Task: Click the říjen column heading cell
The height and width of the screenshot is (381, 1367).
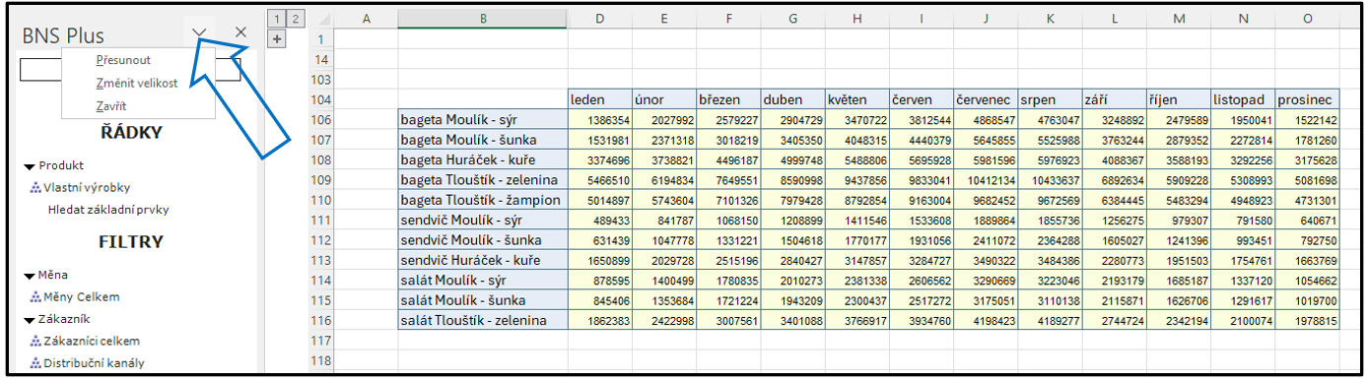Action: point(1179,100)
